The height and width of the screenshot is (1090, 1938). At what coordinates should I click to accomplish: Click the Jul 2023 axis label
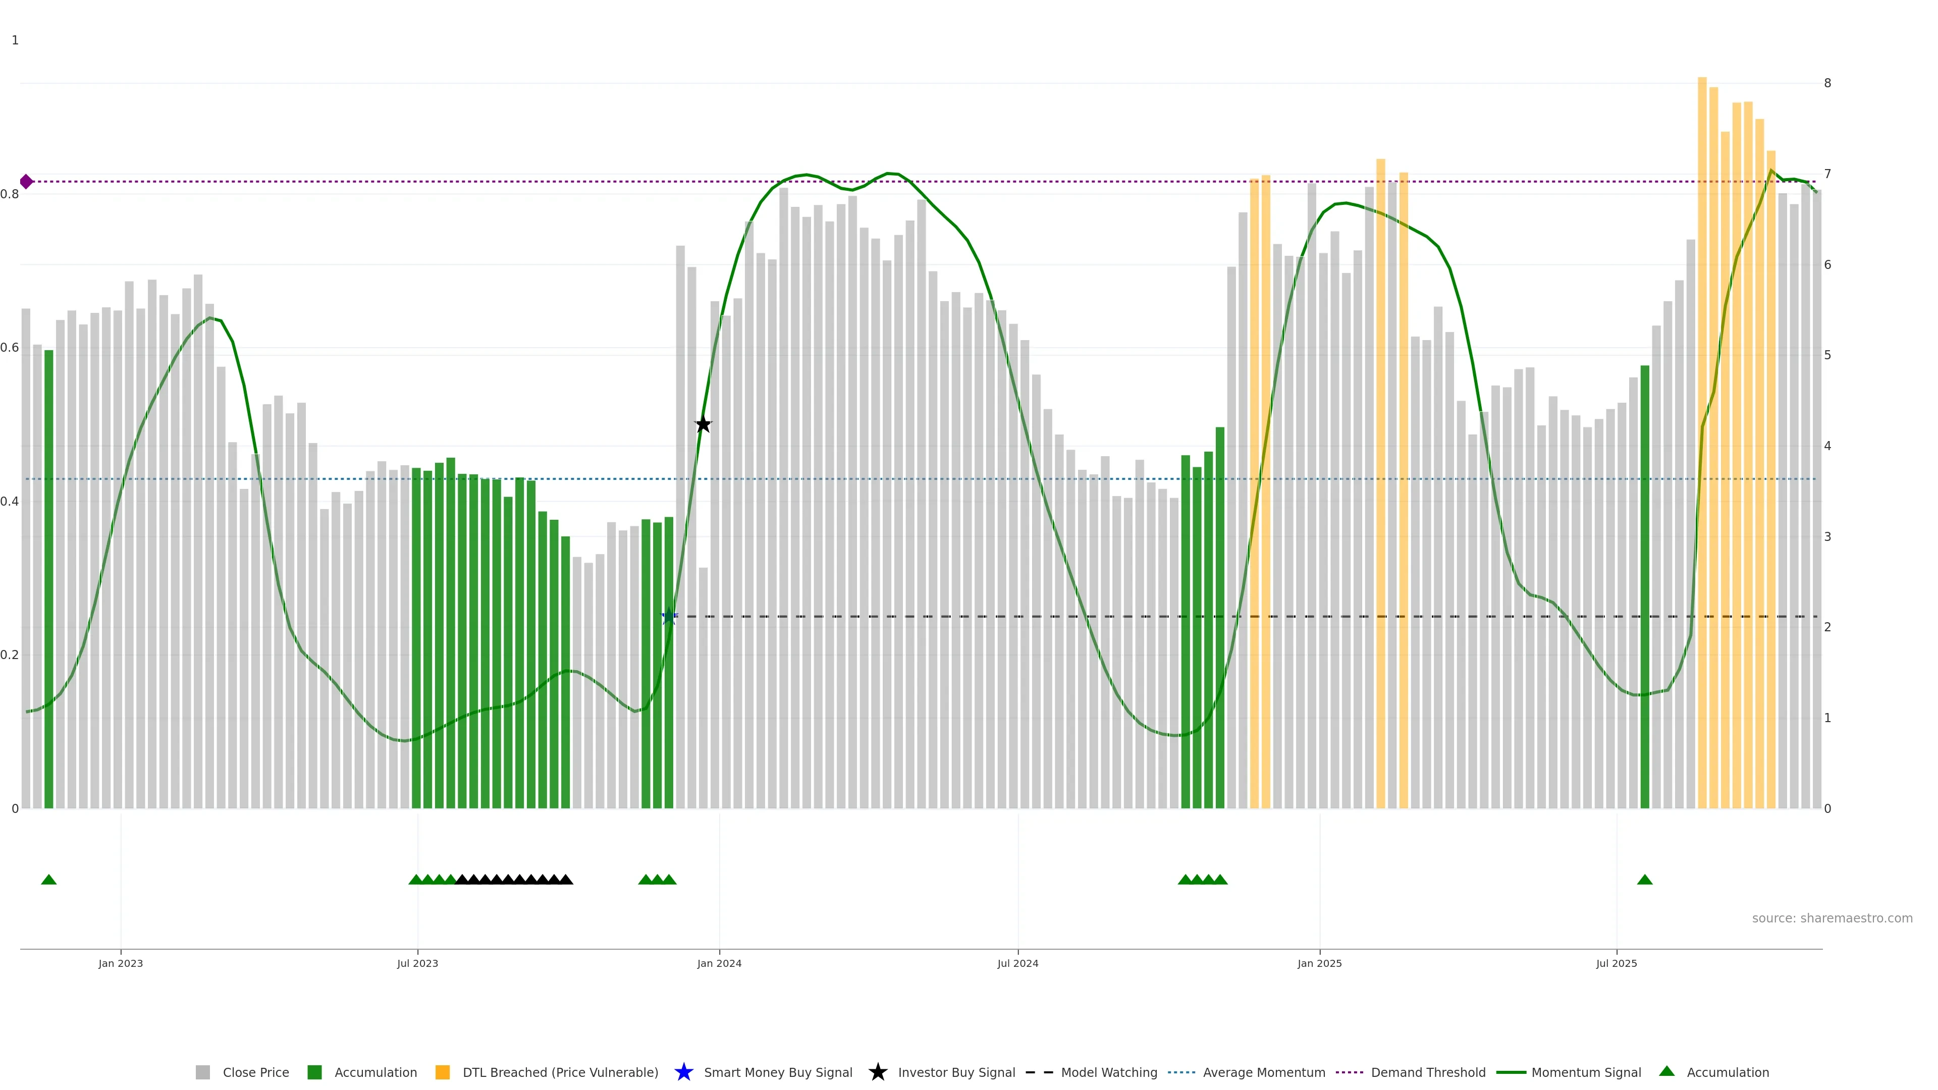tap(417, 963)
